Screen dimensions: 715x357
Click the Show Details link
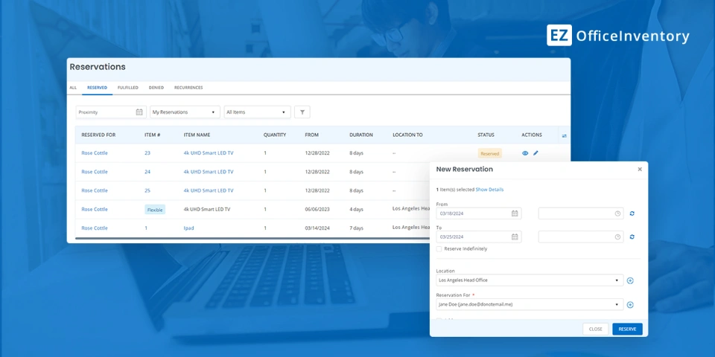point(489,190)
